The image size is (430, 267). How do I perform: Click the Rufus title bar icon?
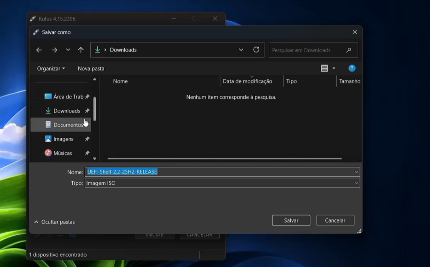tap(33, 18)
